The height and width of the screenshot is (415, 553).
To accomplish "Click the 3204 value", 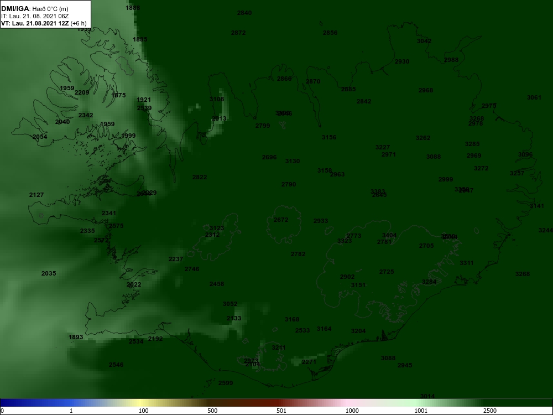I will [358, 331].
